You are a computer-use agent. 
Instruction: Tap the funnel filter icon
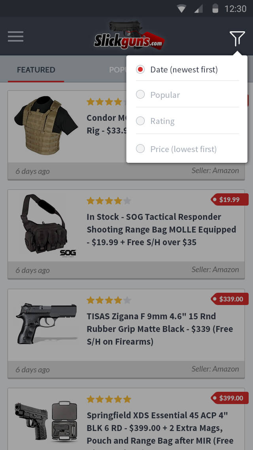[x=237, y=38]
